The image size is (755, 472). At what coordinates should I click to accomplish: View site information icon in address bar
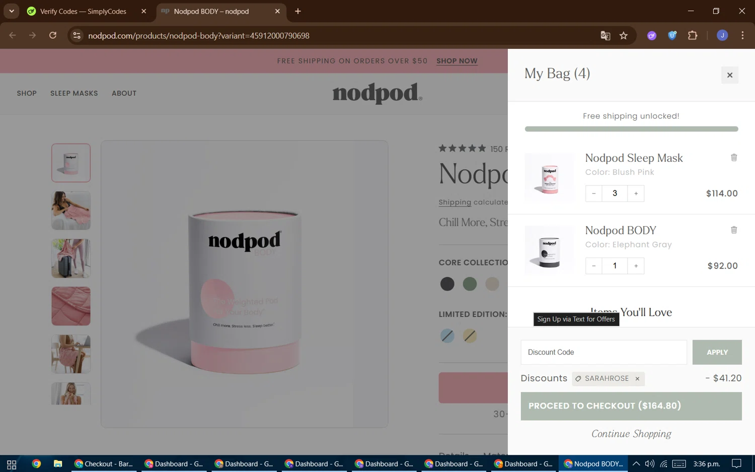pos(77,35)
